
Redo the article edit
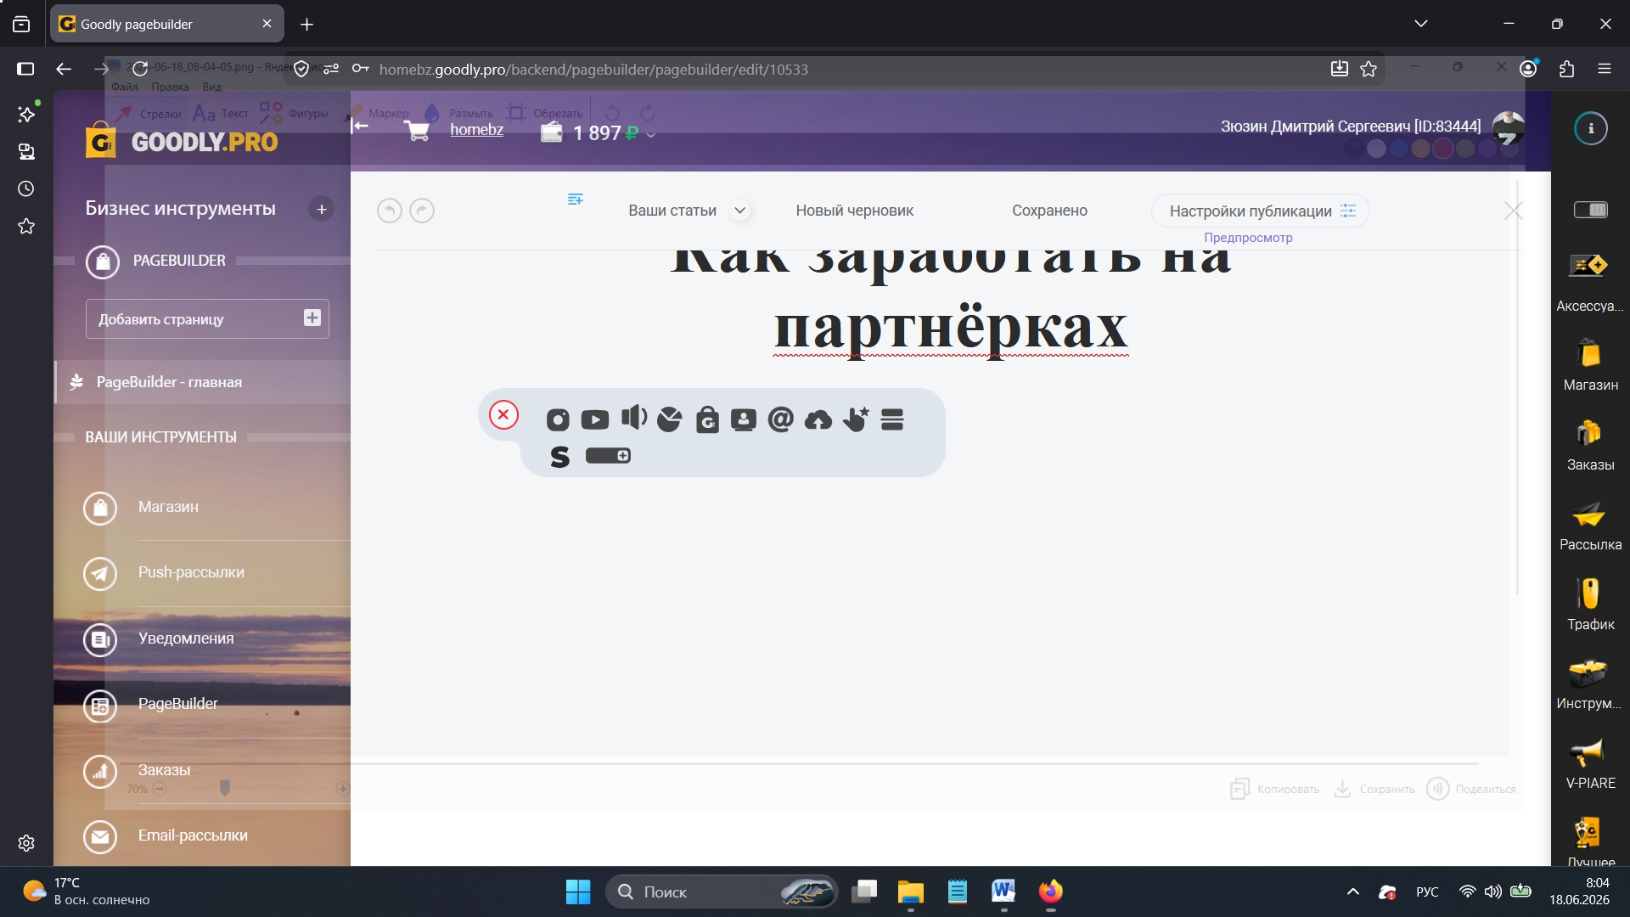422,211
